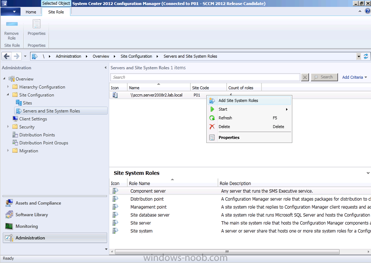Open the Monitoring workspace
Screen dimensions: 371x263
coord(55,226)
